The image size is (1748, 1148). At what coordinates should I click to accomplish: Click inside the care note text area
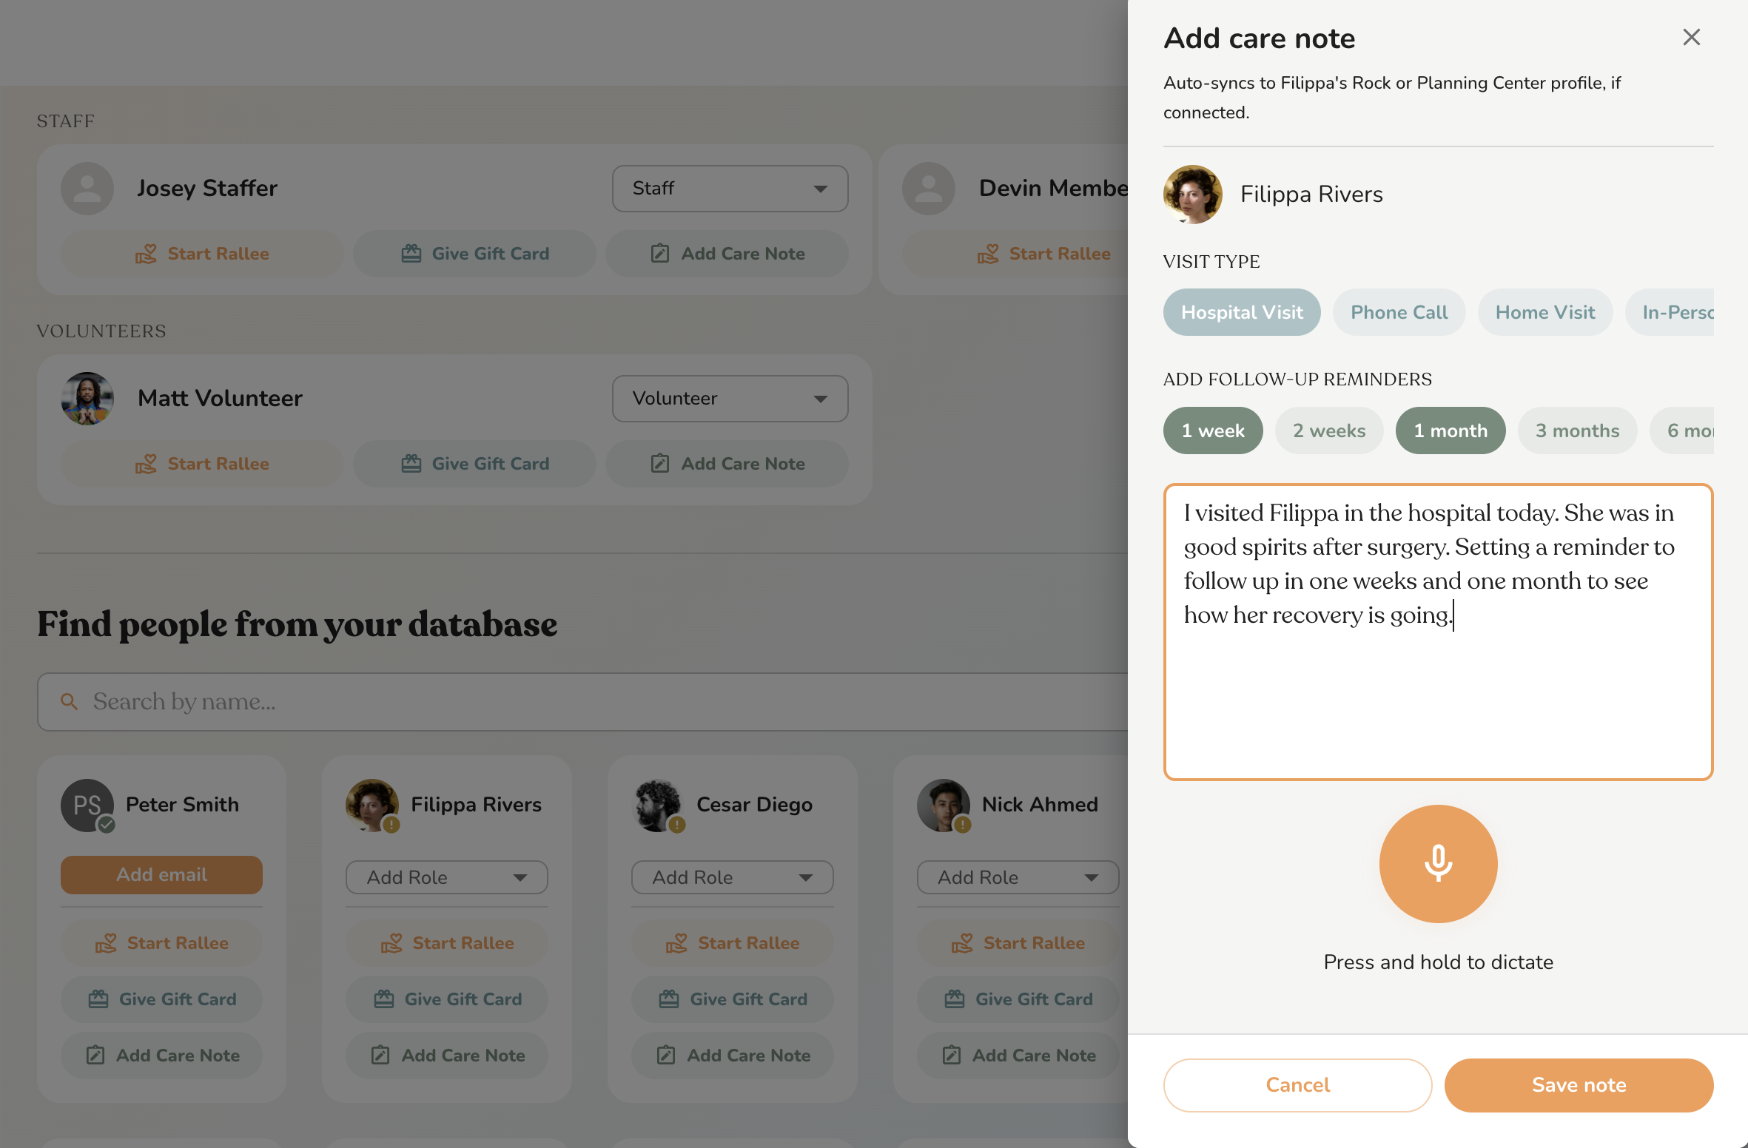tap(1438, 632)
